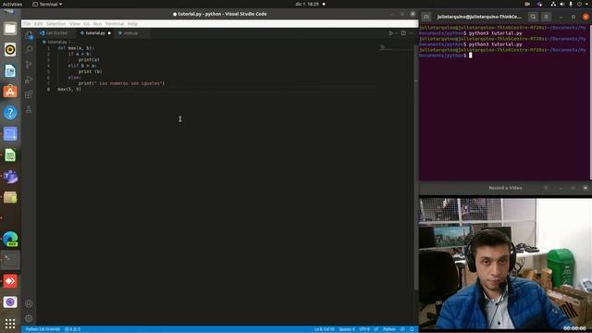Open the Go menu
Screen dimensions: 592x333
point(87,24)
